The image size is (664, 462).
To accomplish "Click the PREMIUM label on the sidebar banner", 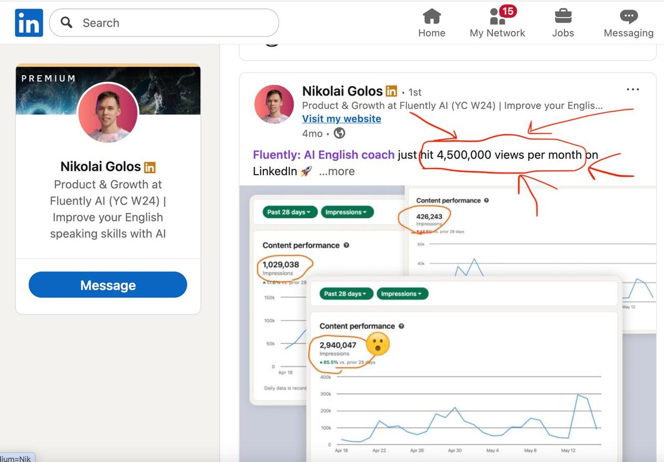I will click(49, 78).
